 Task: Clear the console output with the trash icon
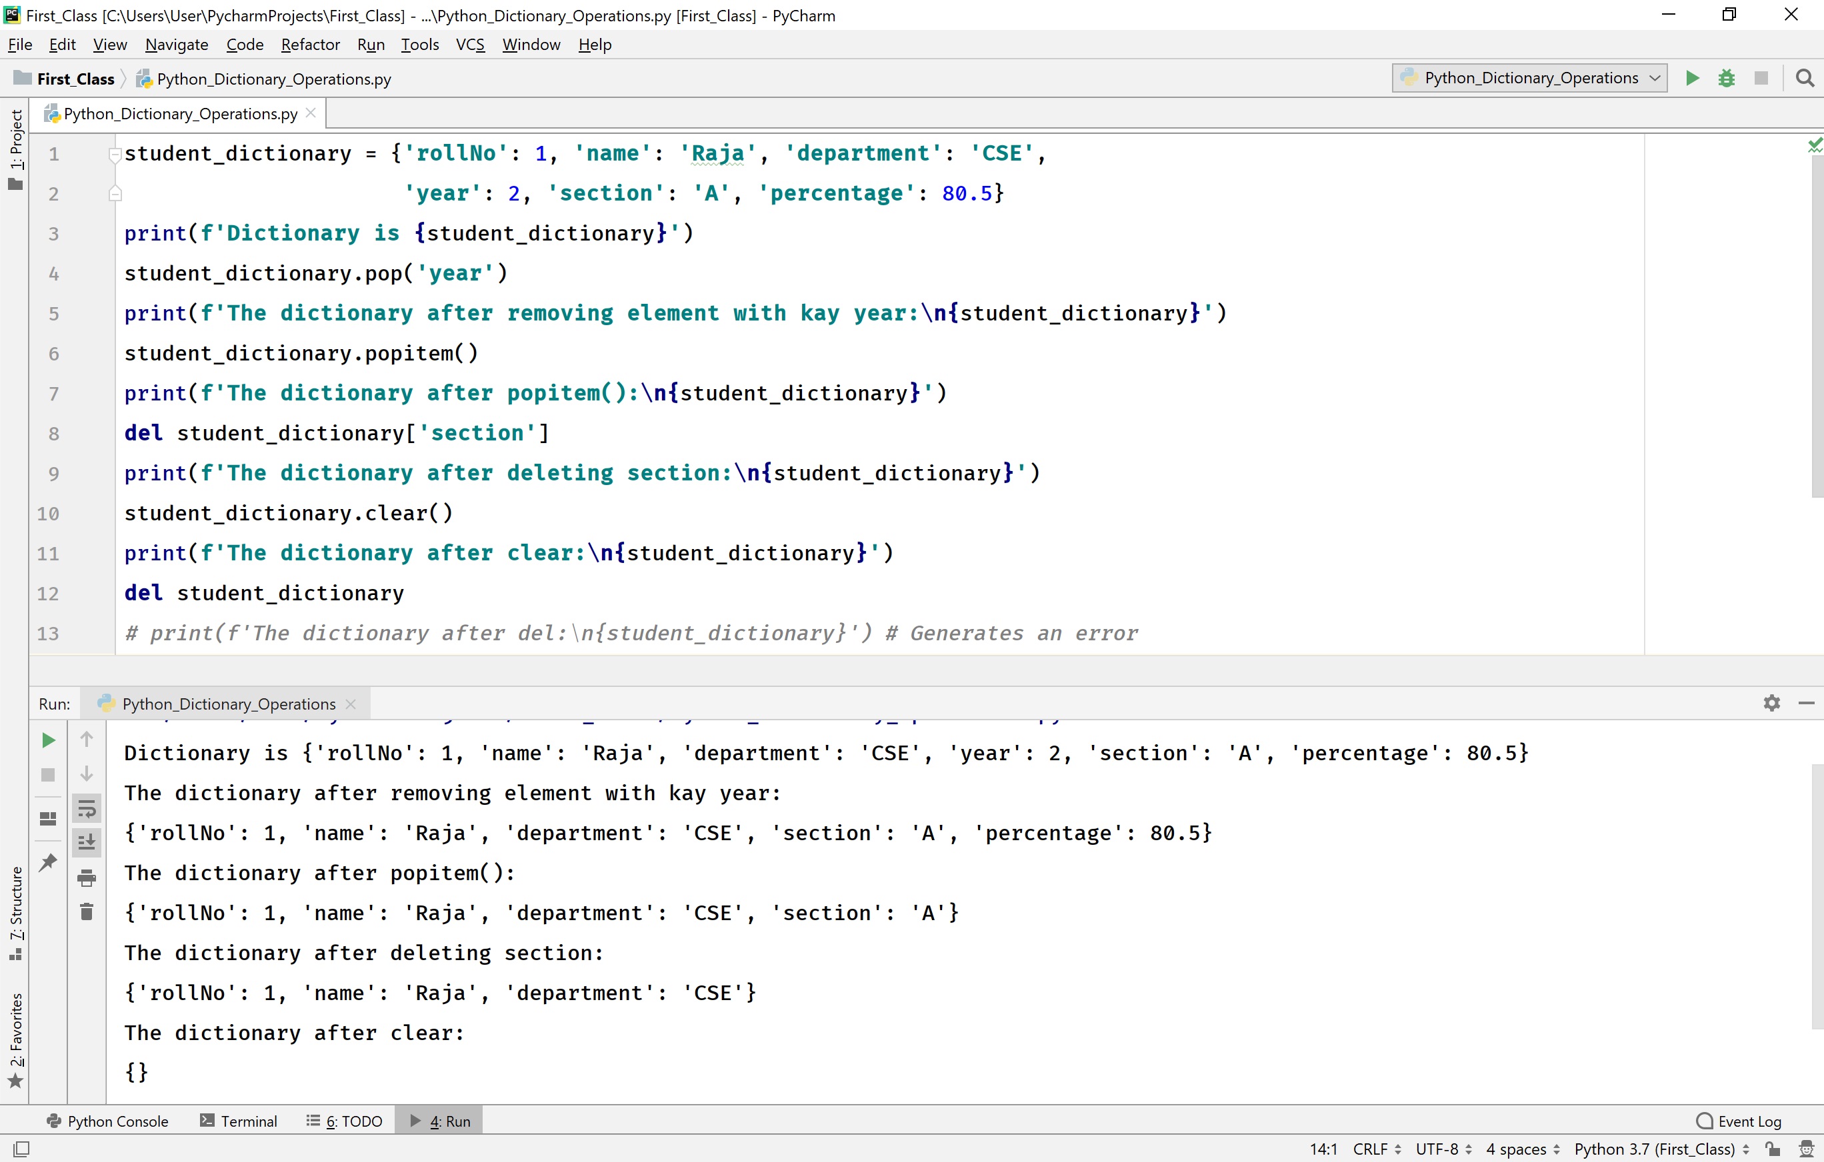(87, 911)
